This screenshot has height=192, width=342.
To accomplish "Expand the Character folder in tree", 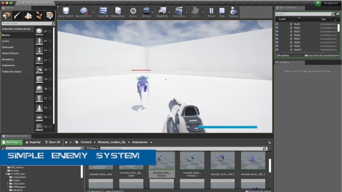I will click(8, 184).
